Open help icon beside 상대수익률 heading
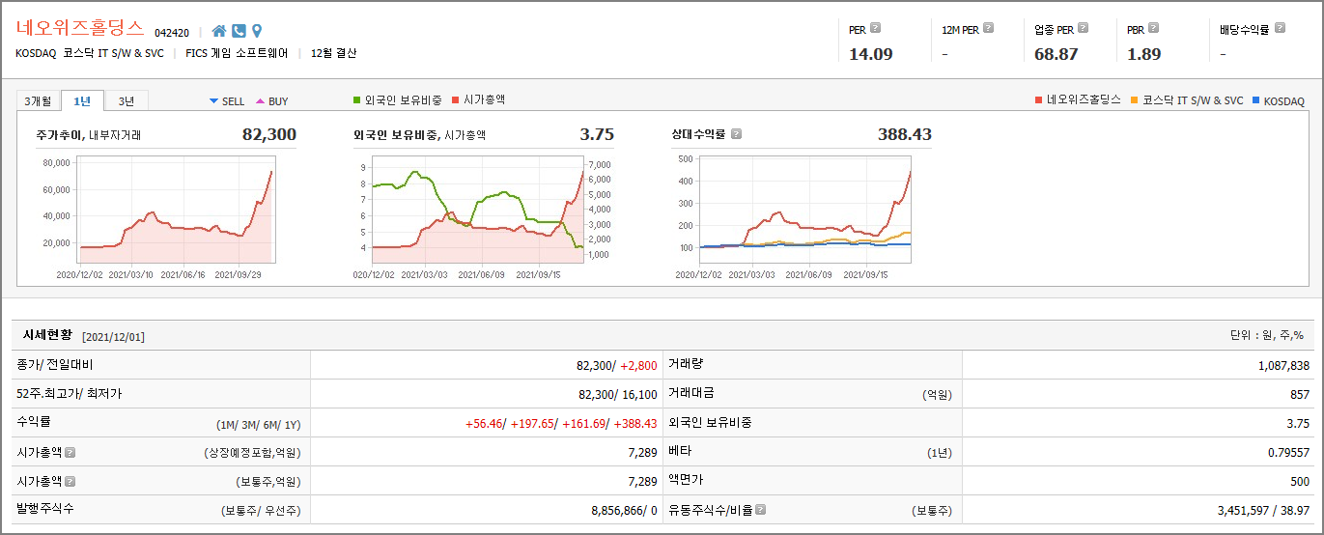Image resolution: width=1324 pixels, height=535 pixels. (x=736, y=134)
